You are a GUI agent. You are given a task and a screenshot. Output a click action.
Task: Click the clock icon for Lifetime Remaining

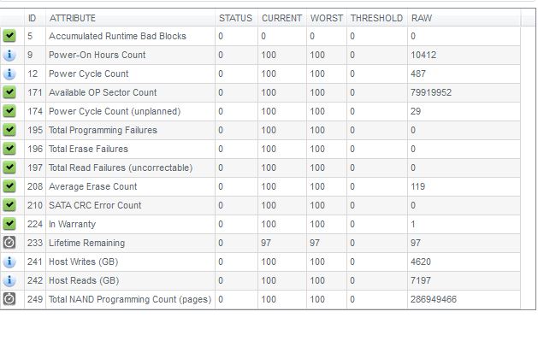point(9,243)
